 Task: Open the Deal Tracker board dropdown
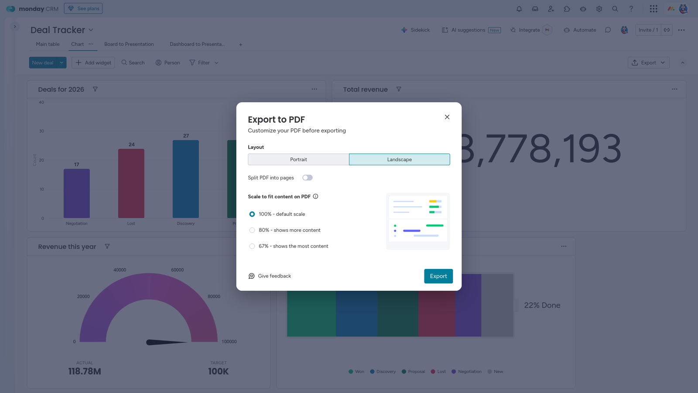coord(91,30)
